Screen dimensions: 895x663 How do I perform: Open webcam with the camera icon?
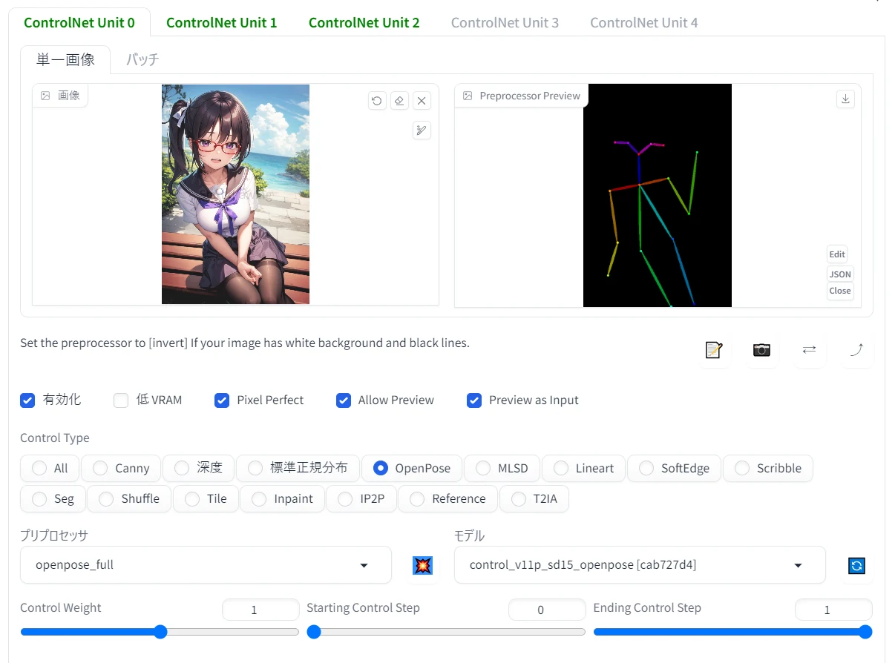761,350
